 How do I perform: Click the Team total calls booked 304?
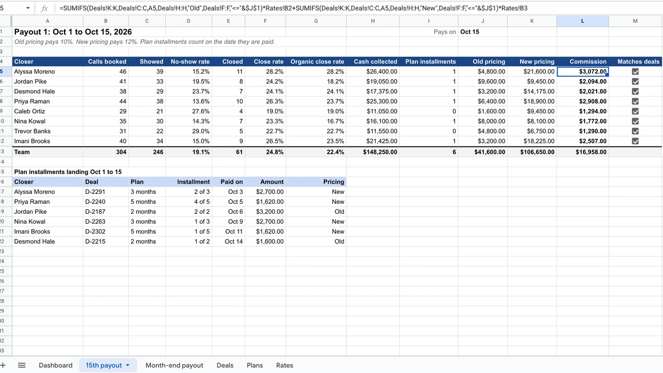point(106,152)
